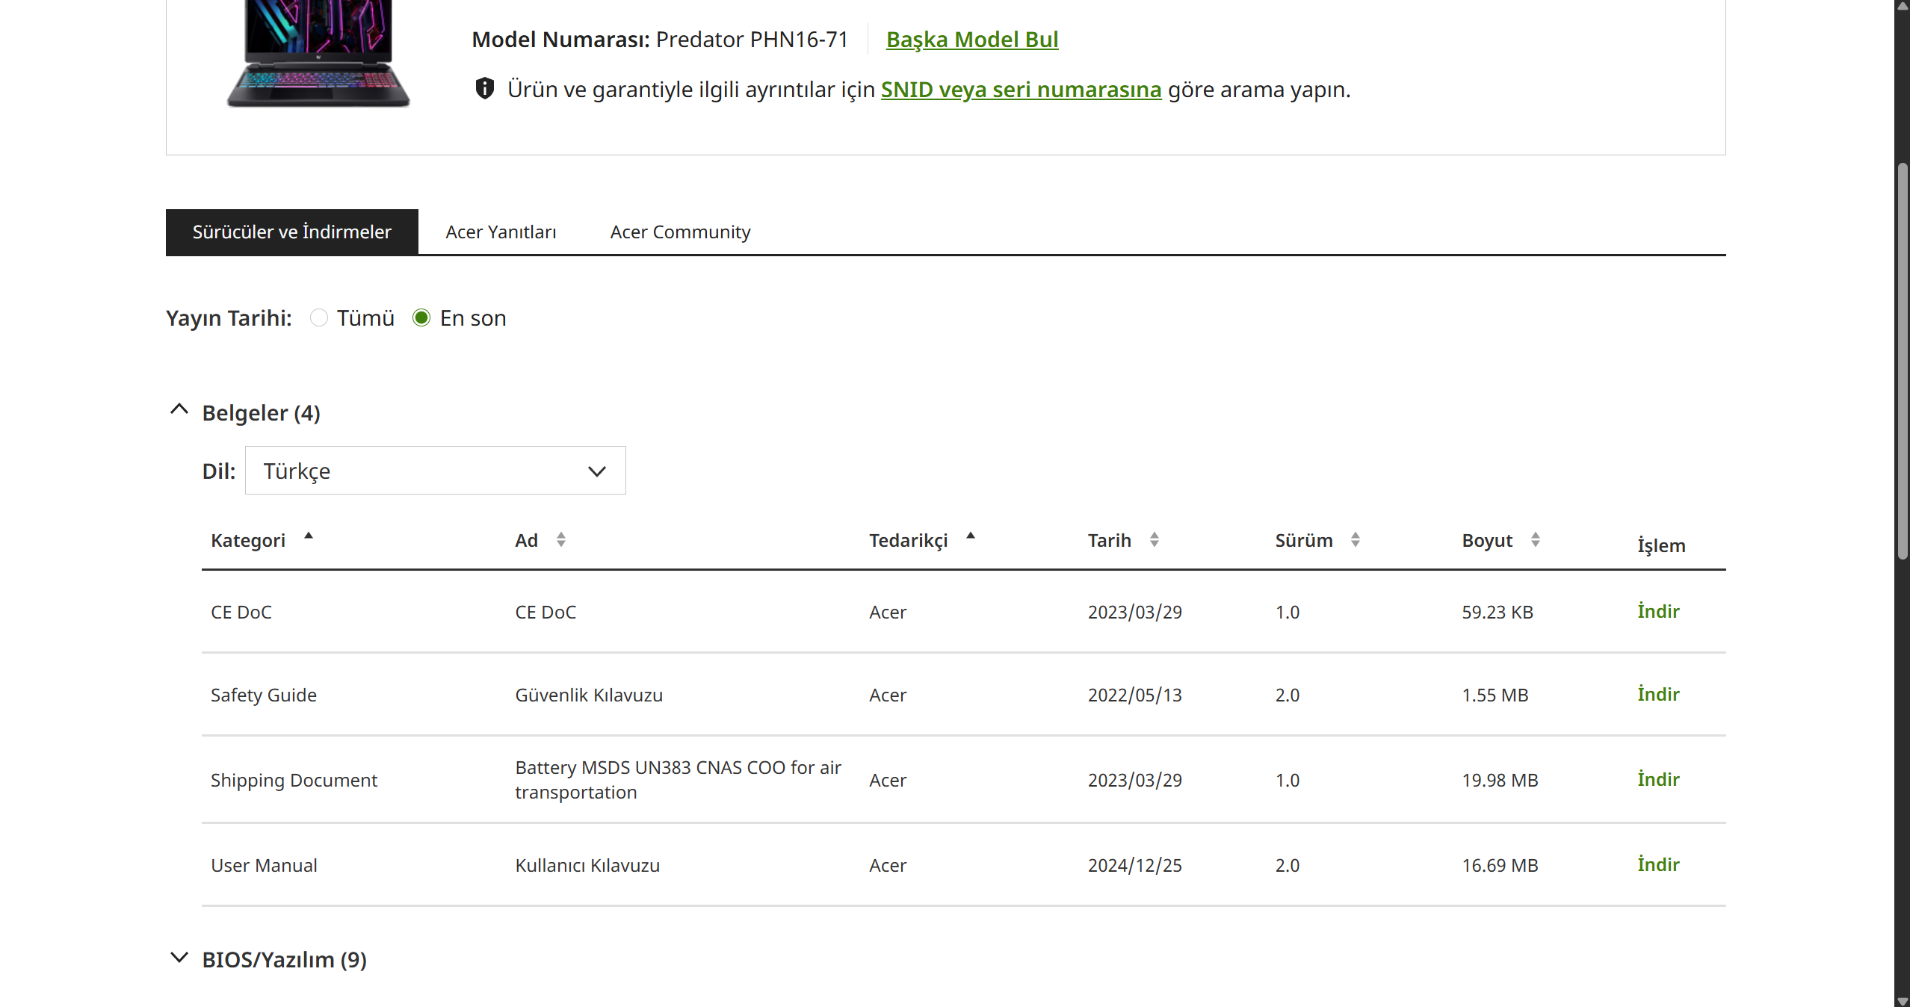Download the CE DoC document
This screenshot has height=1007, width=1910.
tap(1657, 612)
